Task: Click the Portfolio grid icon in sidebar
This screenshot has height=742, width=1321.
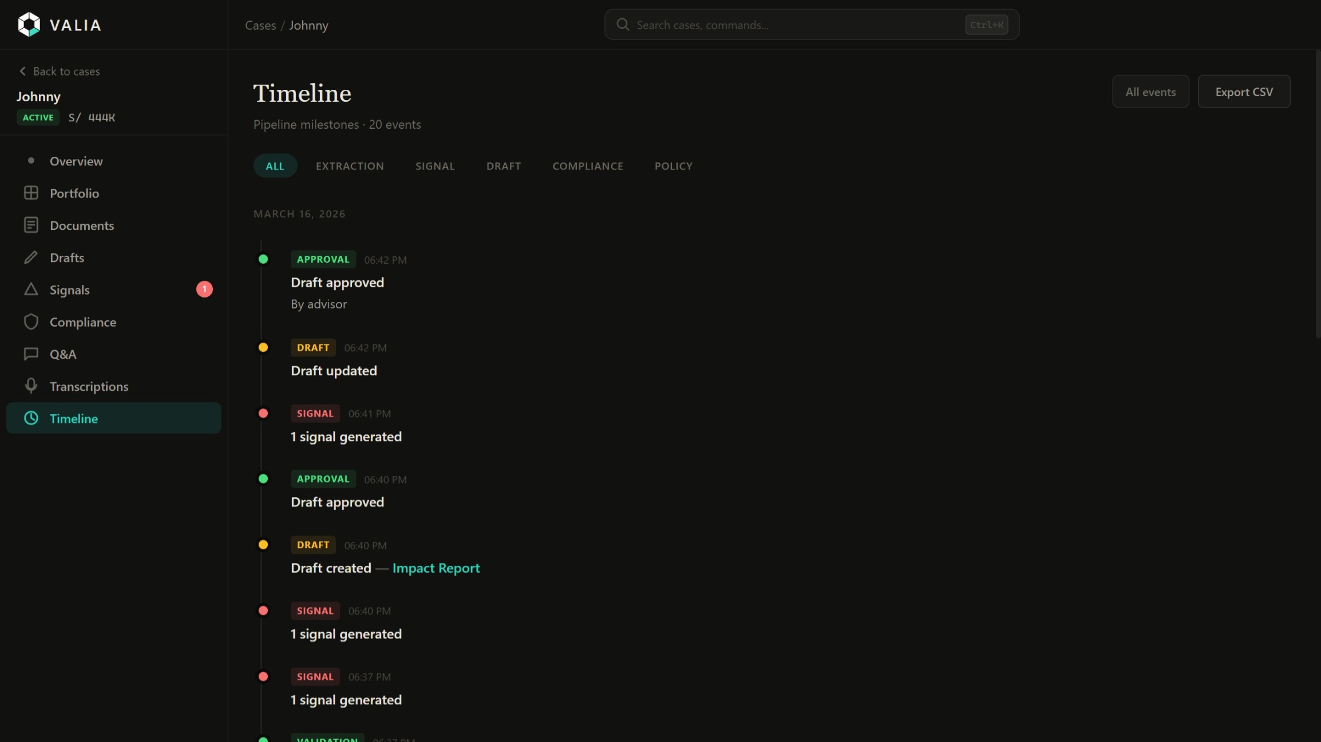Action: [x=31, y=193]
